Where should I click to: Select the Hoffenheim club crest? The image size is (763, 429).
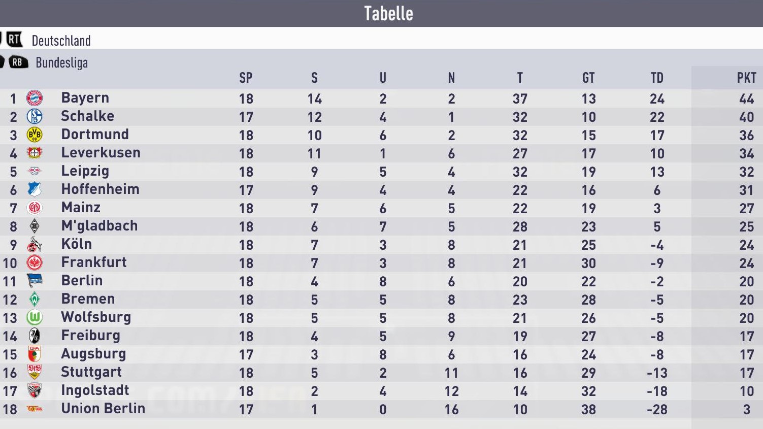tap(35, 189)
